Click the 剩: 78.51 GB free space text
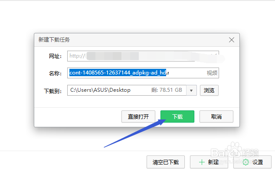This screenshot has height=171, width=275. 167,90
